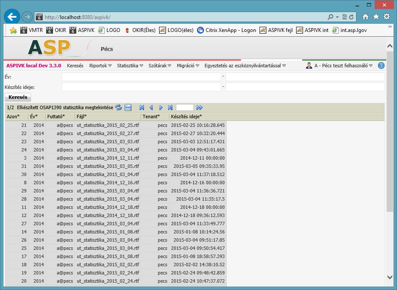Click the vertical scrollbar thumb
The image size is (397, 290).
(x=390, y=131)
